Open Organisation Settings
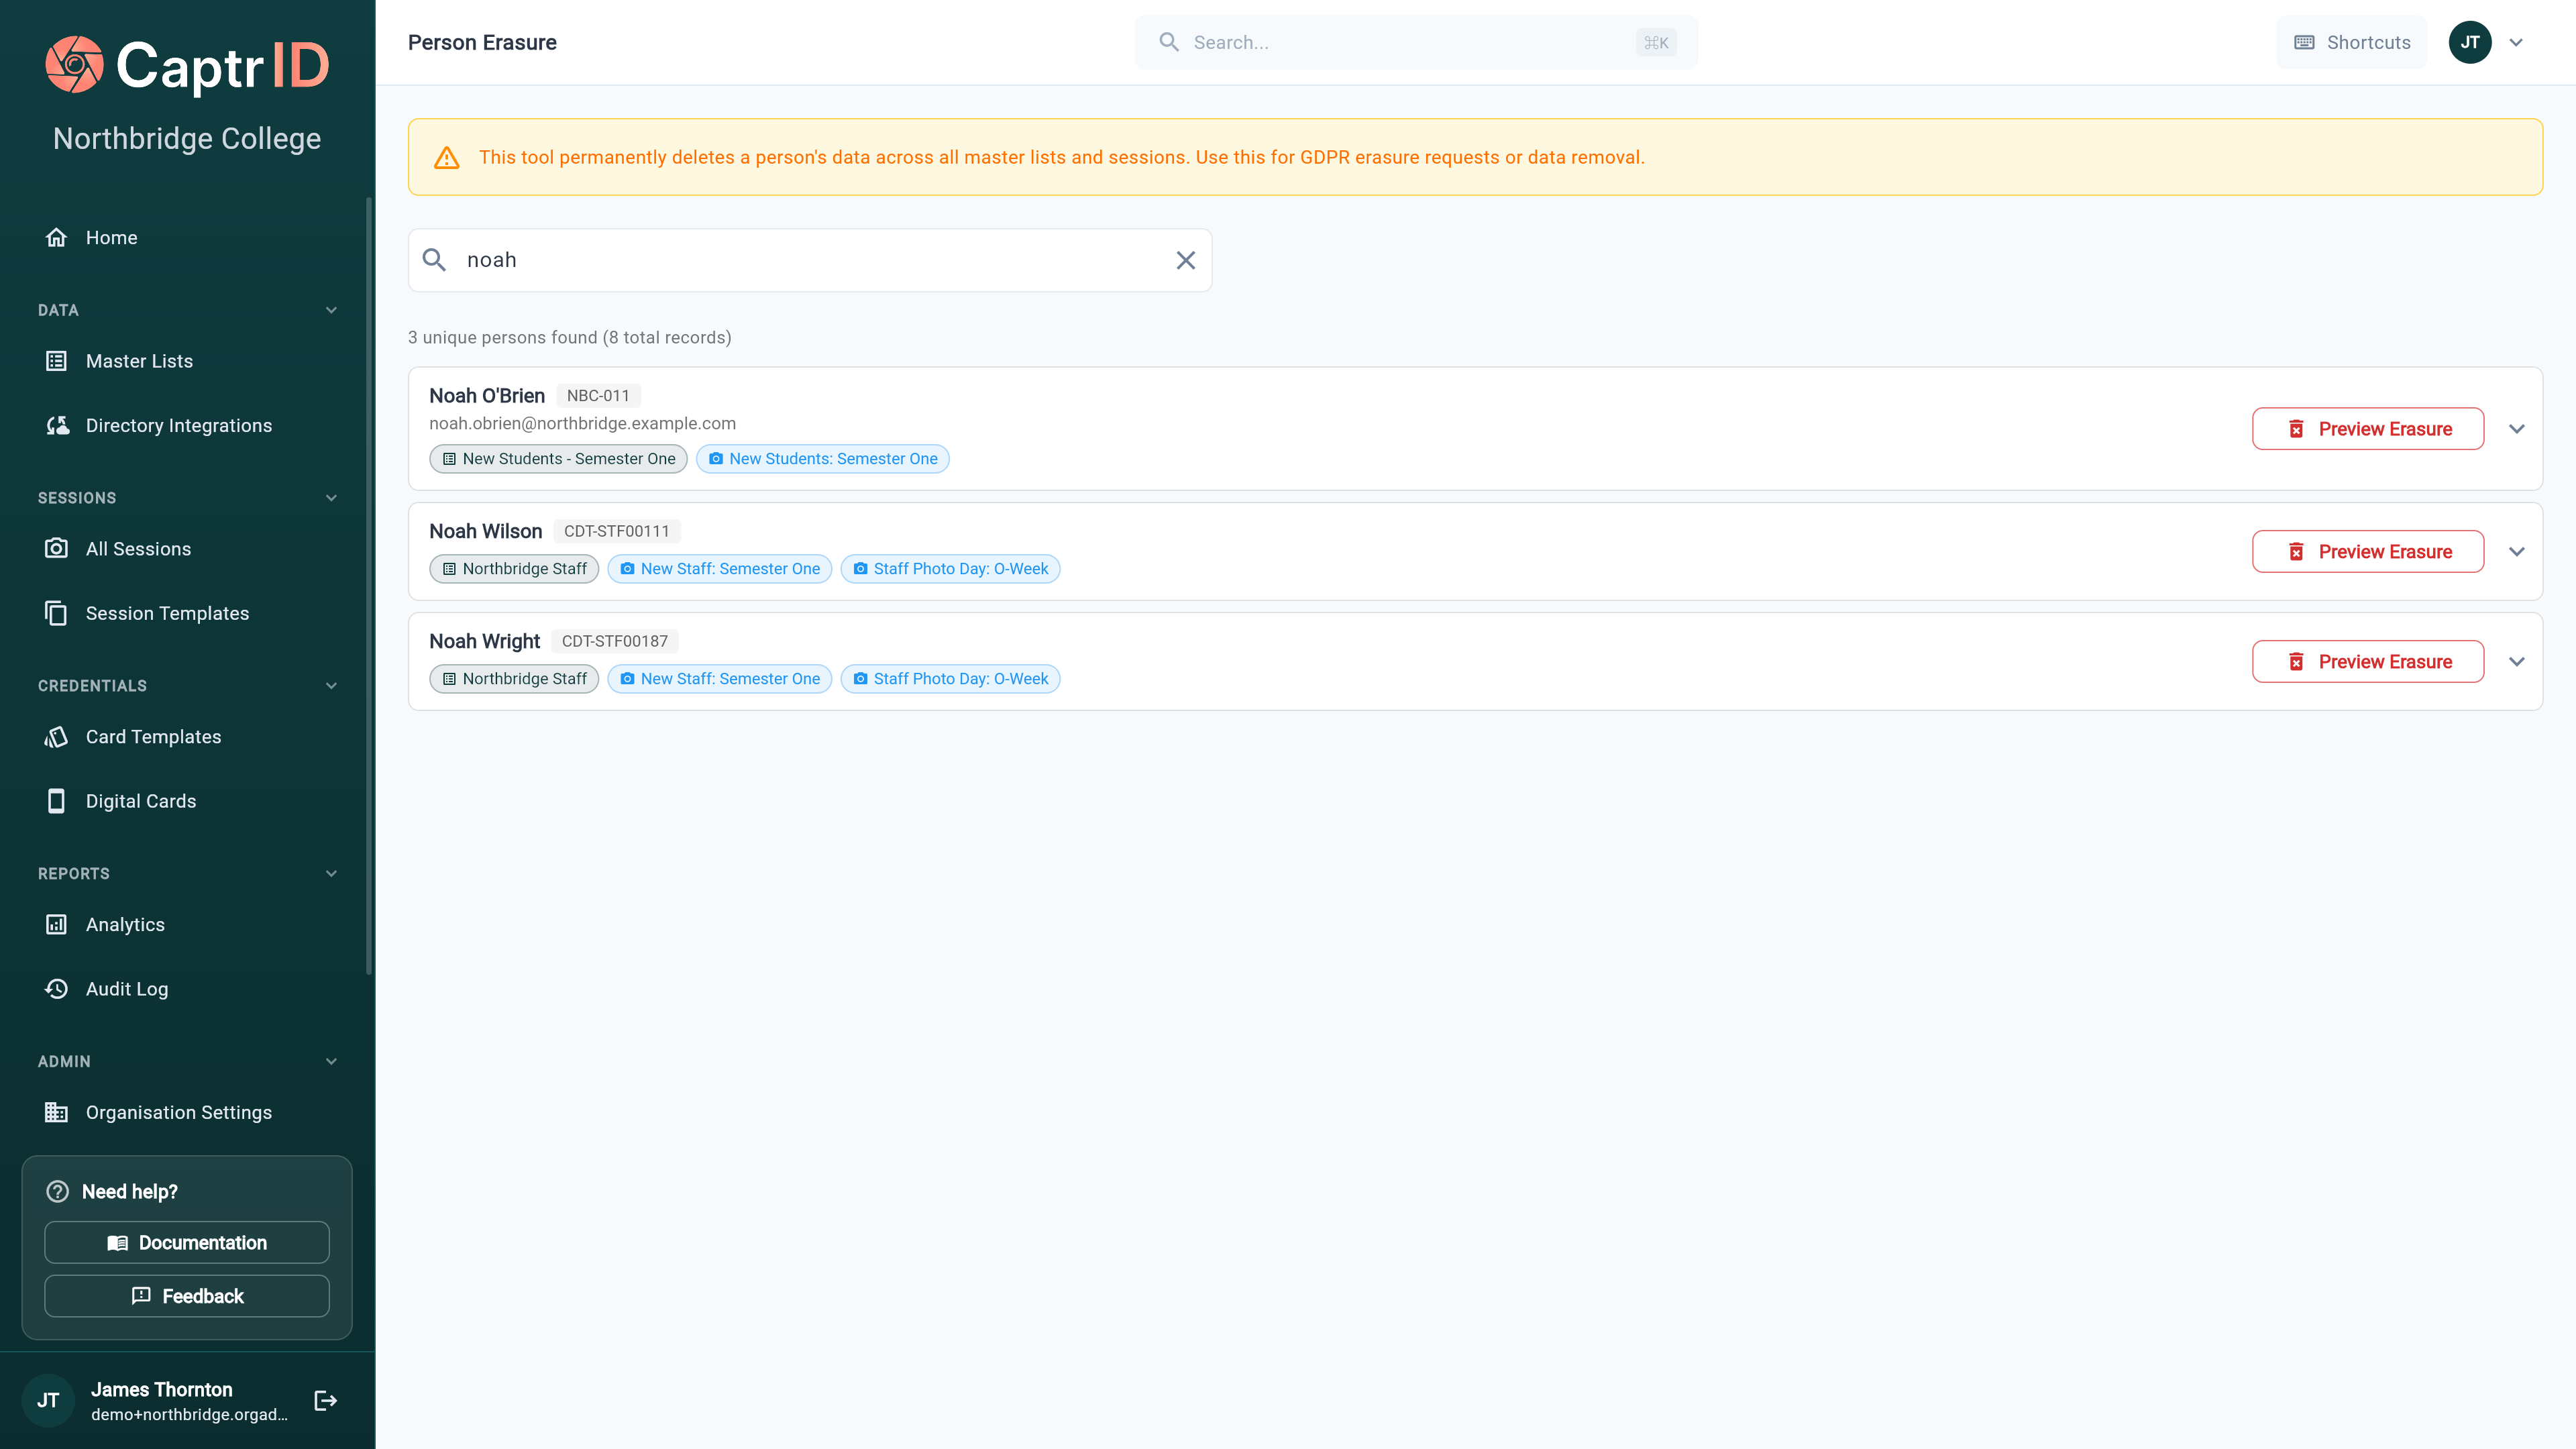 [187, 1112]
